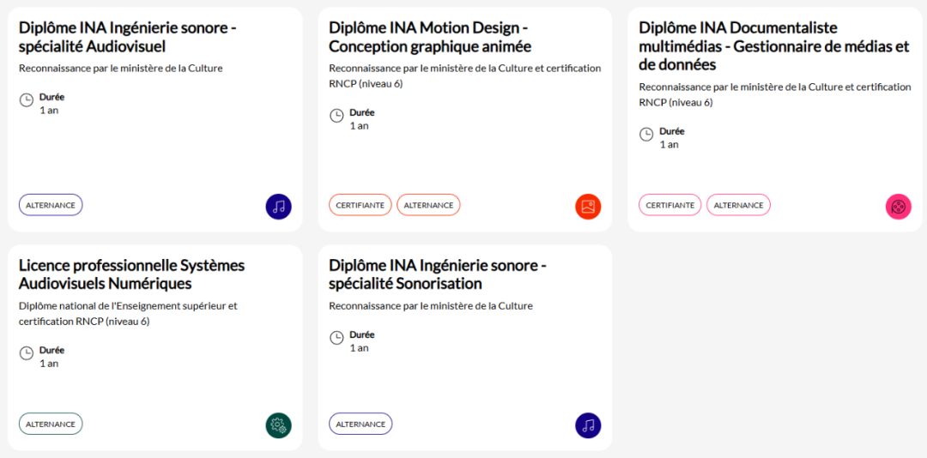Open Diplôme INA Ingénierie sonore spécialité Sonorisation title

(438, 274)
